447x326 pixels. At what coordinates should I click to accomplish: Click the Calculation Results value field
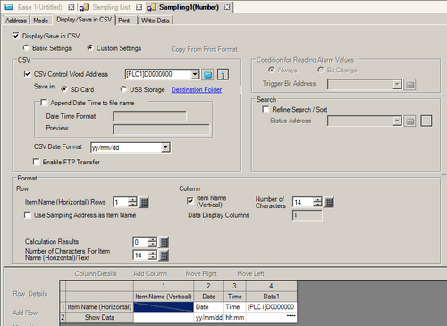pos(140,242)
